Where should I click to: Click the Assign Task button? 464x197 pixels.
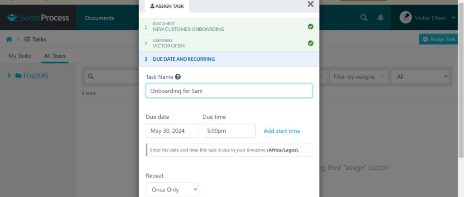[439, 39]
